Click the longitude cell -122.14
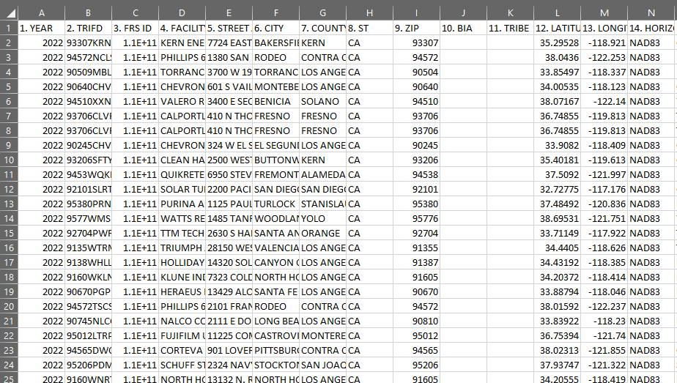 pos(604,101)
